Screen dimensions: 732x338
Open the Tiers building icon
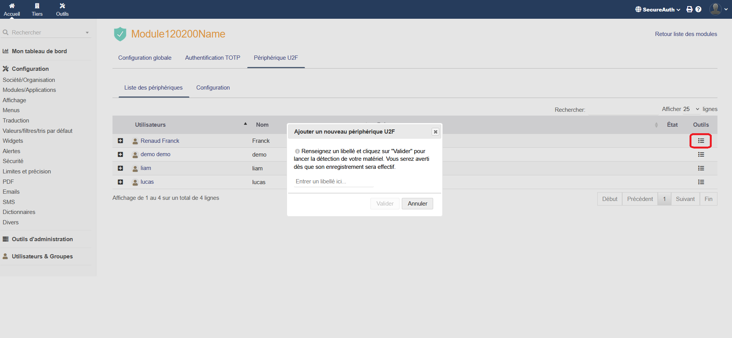point(37,6)
